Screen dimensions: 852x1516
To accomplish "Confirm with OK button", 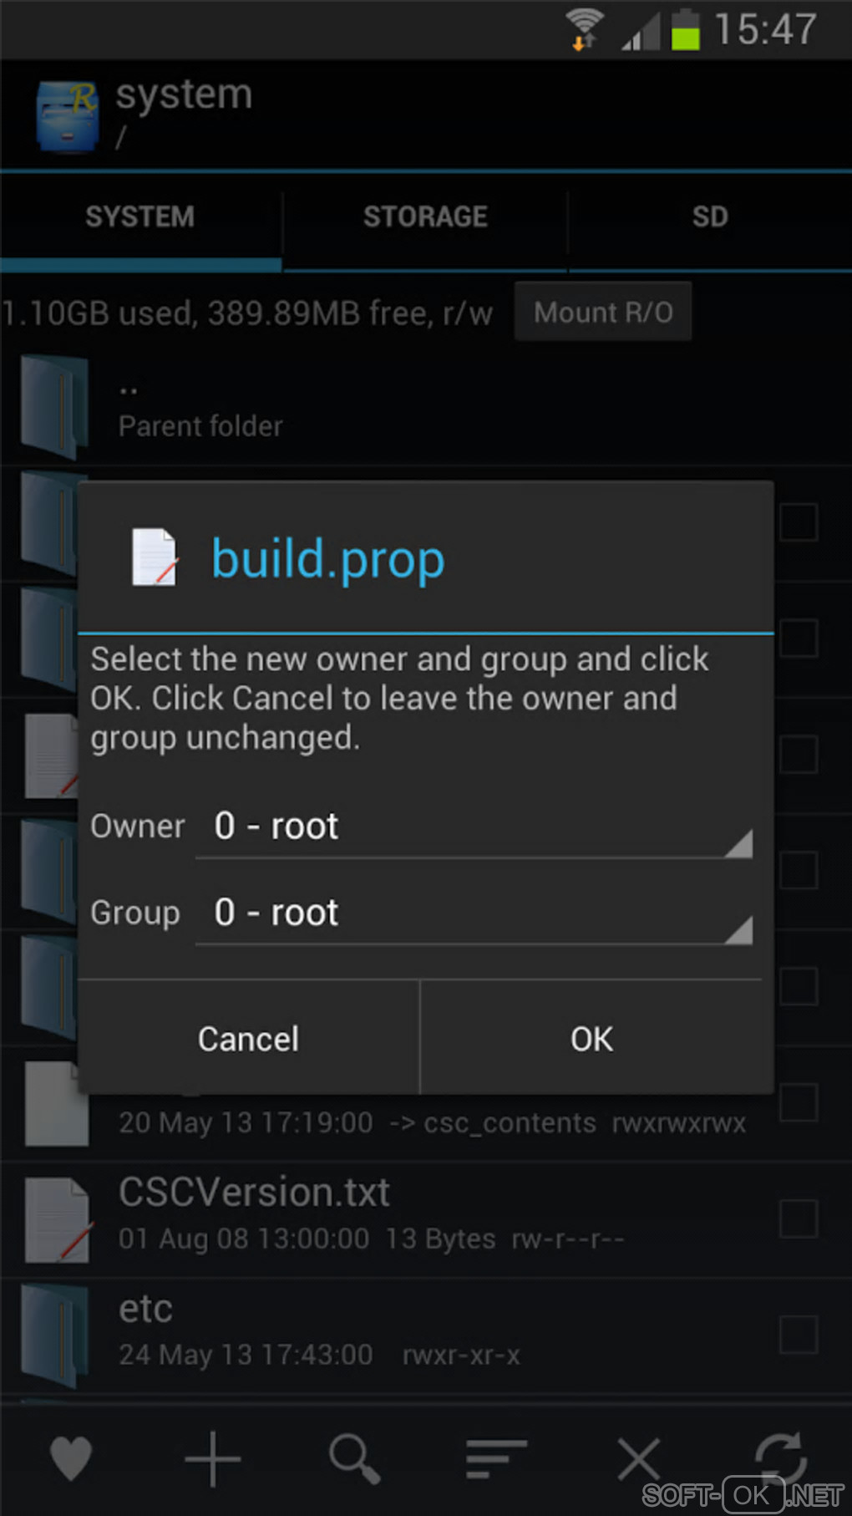I will click(x=592, y=1039).
